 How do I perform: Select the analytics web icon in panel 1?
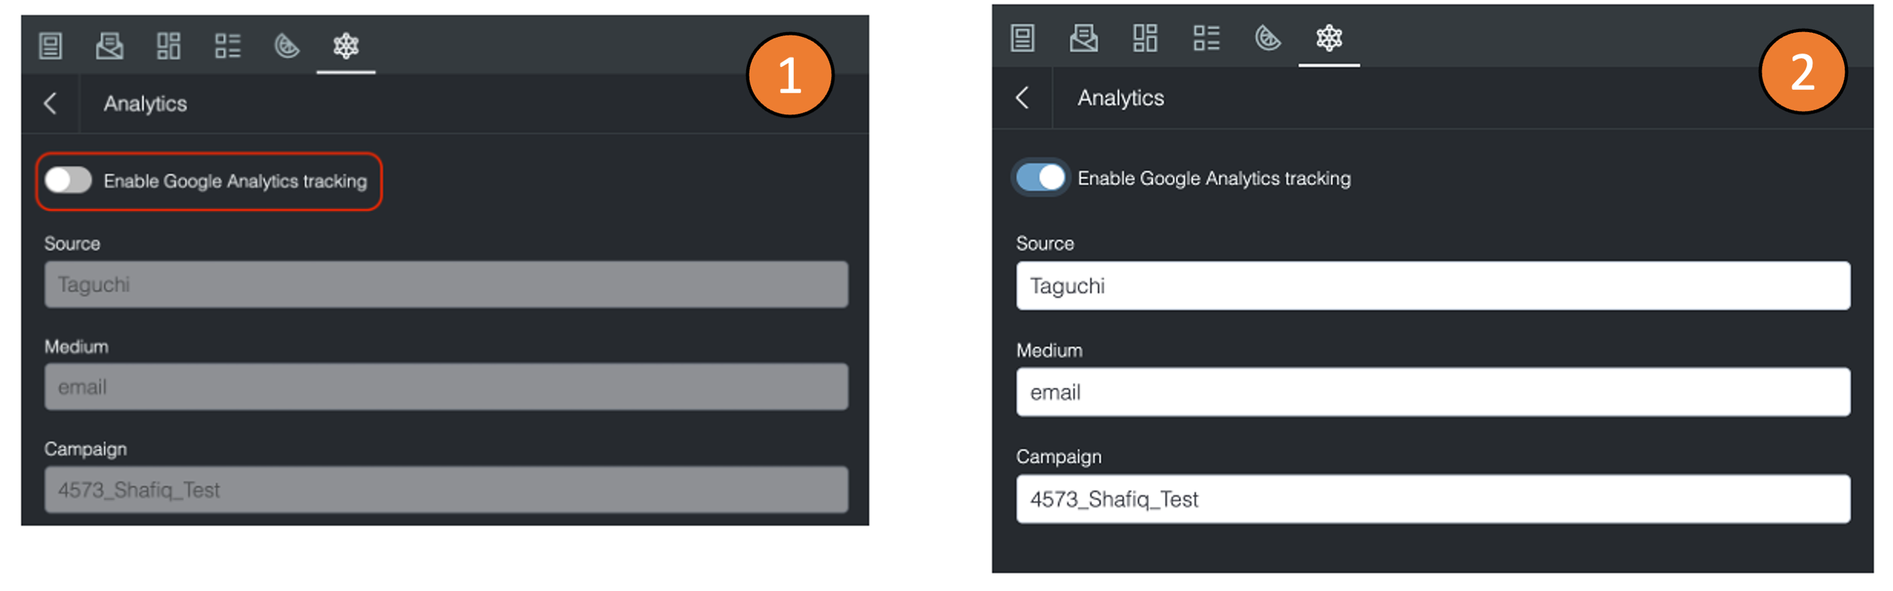point(345,46)
